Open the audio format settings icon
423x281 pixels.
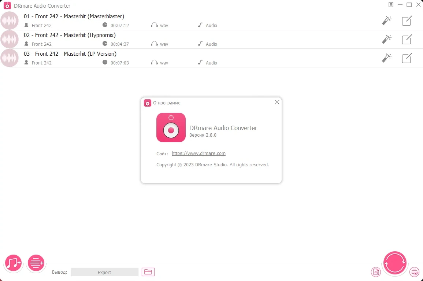click(x=376, y=272)
